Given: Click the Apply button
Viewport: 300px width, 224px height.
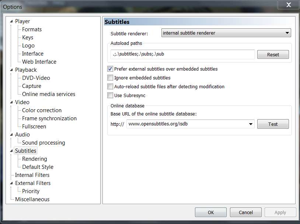Looking at the screenshot, I should click(280, 212).
